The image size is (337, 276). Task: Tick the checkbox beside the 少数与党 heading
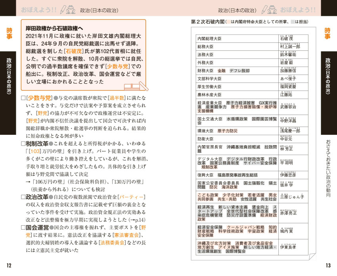click(23, 98)
